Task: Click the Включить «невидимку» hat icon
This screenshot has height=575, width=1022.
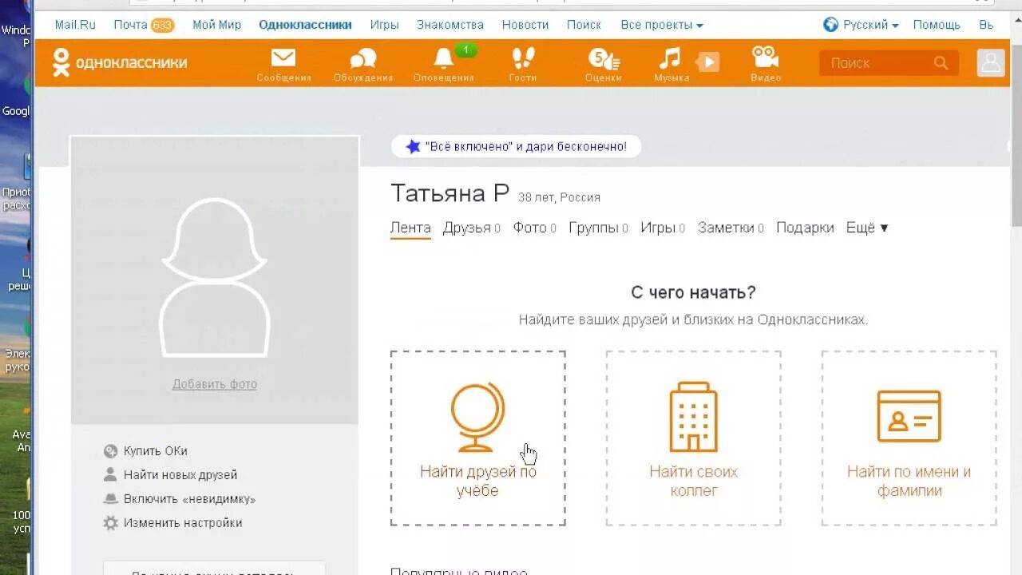Action: [111, 499]
